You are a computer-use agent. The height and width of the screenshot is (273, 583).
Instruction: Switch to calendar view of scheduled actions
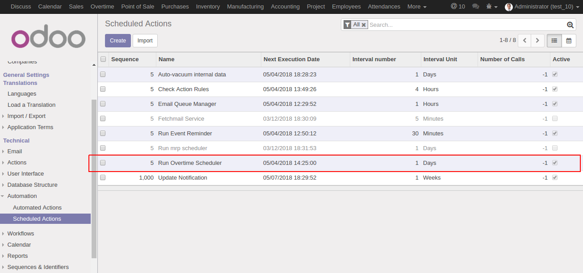pos(569,40)
